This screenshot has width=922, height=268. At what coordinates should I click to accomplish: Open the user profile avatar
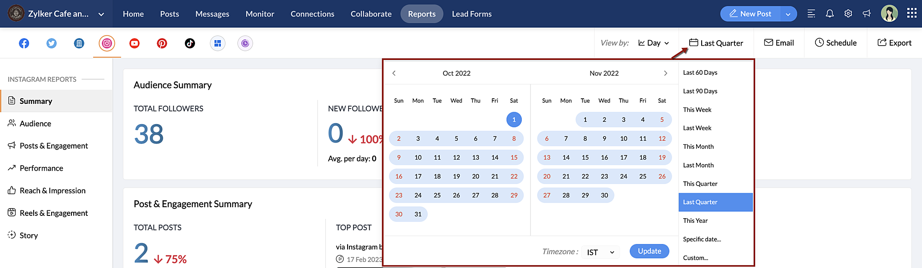889,14
